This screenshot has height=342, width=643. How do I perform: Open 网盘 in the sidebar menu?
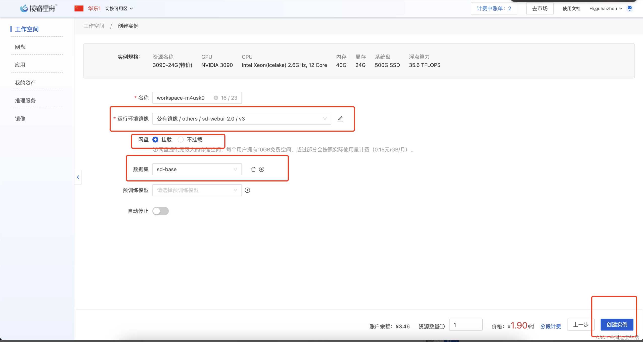click(20, 47)
